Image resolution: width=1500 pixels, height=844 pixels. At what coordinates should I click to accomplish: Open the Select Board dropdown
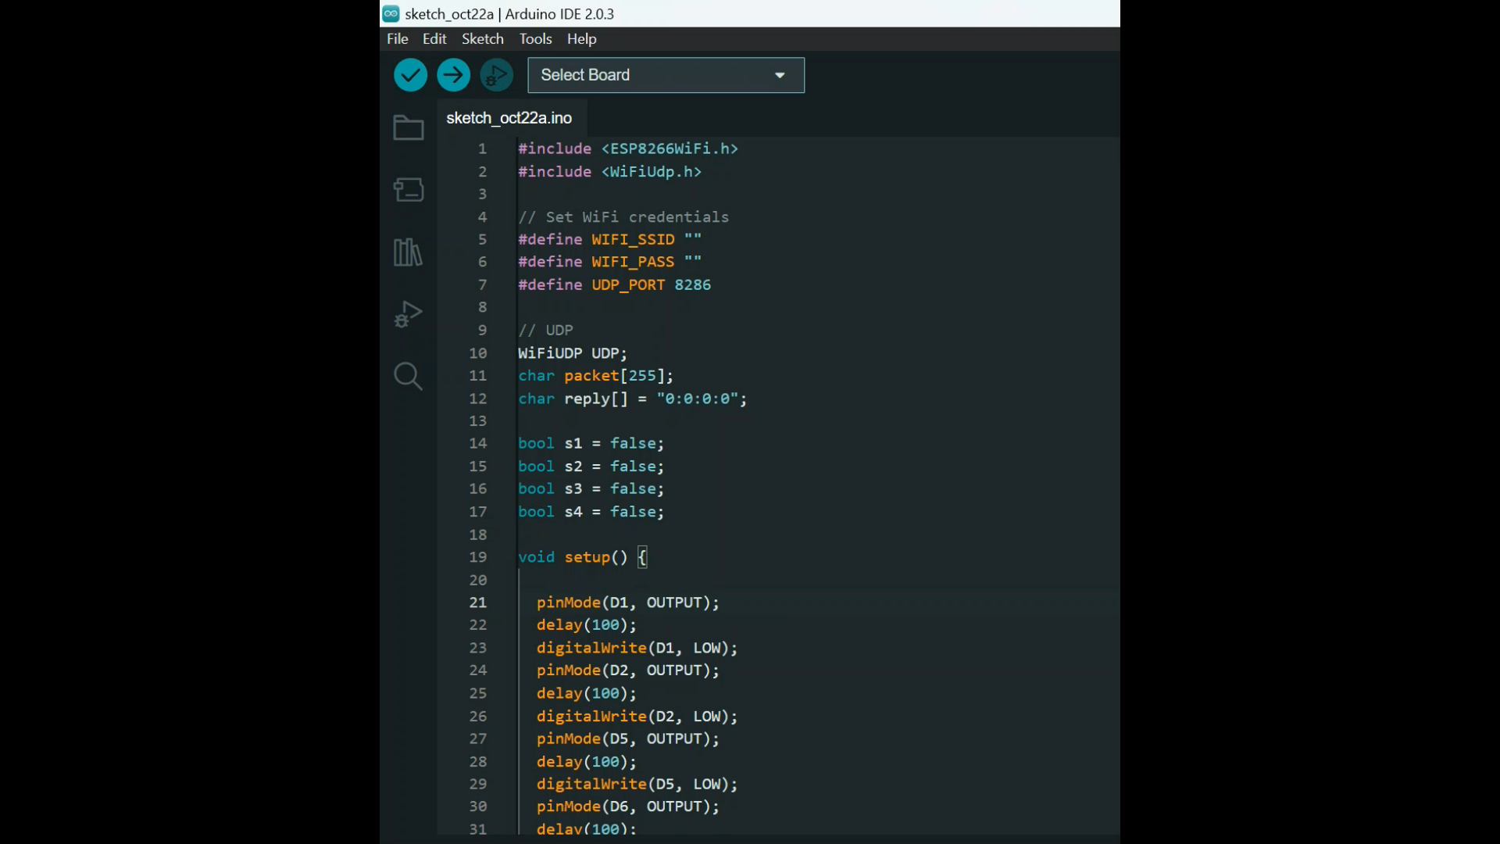tap(665, 75)
